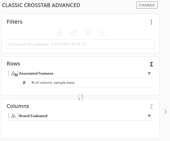Focus the filter Expression input field
Image resolution: width=170 pixels, height=141 pixels.
click(x=81, y=44)
